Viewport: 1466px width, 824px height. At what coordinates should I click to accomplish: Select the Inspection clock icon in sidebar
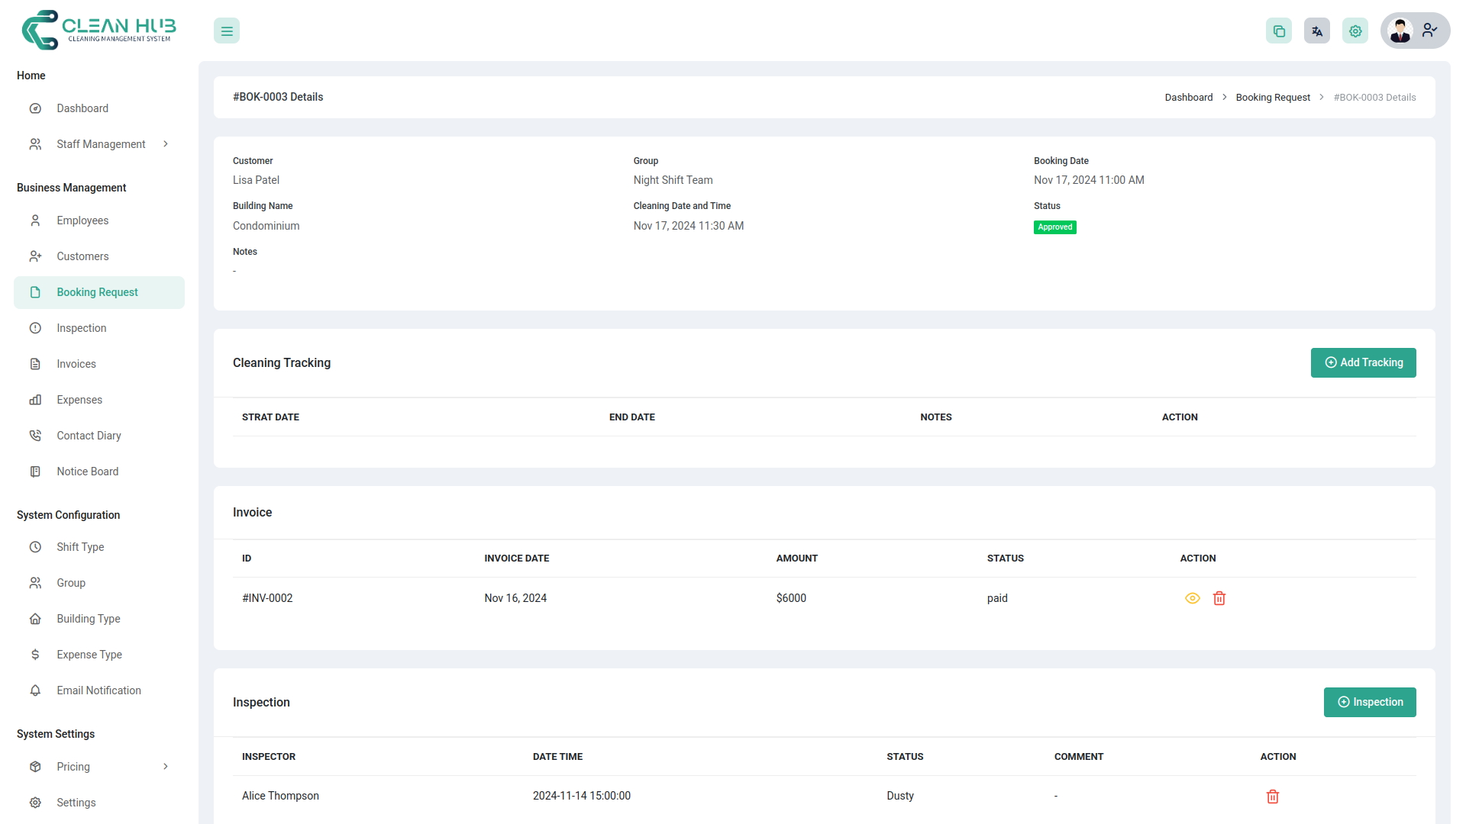click(x=35, y=328)
